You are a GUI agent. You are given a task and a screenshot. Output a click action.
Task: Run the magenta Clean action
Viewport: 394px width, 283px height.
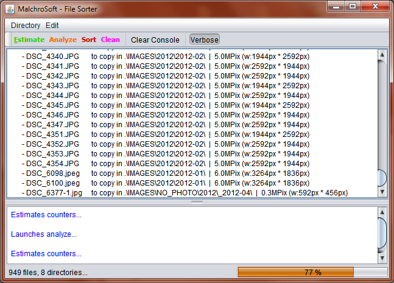(x=110, y=40)
